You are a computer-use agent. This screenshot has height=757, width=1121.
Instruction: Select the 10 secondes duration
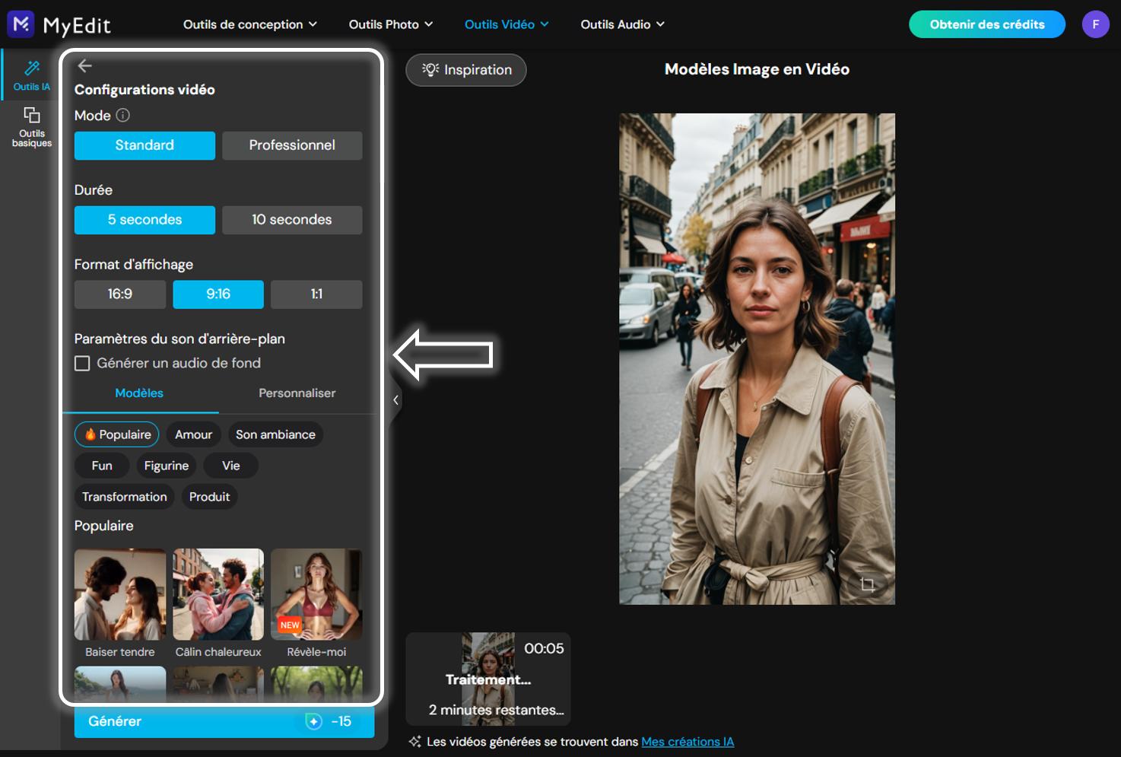292,220
